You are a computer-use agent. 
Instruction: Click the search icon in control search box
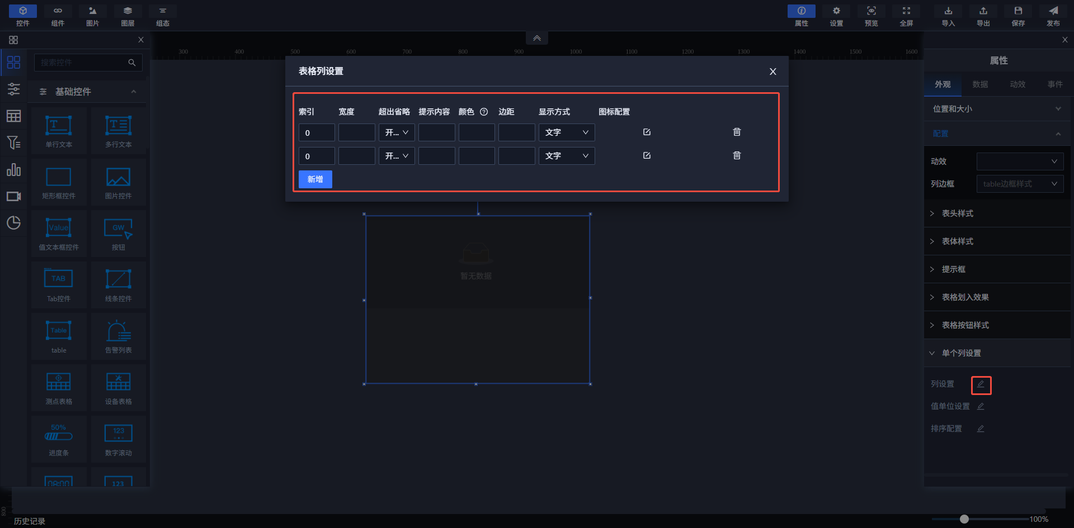(x=132, y=63)
